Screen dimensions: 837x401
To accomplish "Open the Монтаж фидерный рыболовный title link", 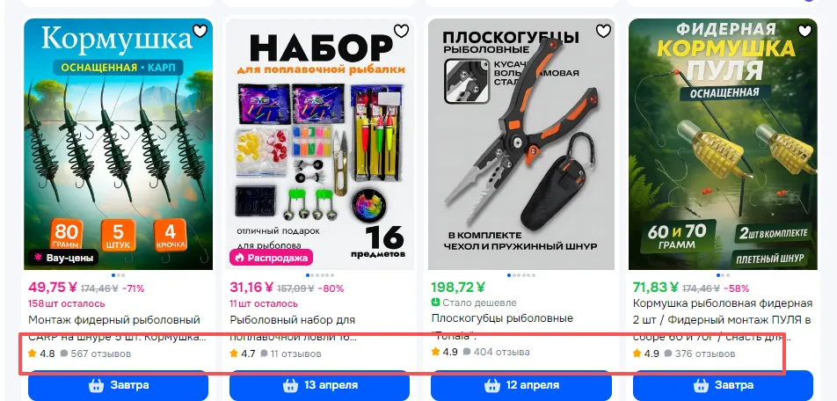I will [x=113, y=320].
